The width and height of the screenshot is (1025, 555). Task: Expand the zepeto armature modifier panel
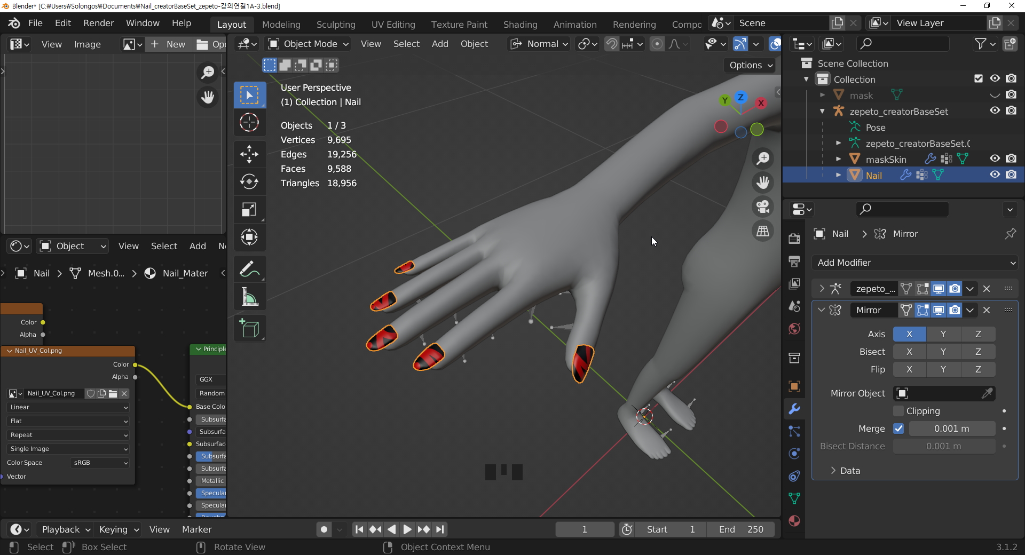click(x=822, y=289)
